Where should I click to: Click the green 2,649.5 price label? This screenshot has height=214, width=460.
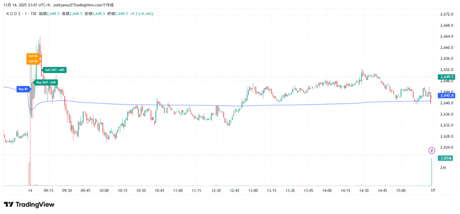click(447, 77)
